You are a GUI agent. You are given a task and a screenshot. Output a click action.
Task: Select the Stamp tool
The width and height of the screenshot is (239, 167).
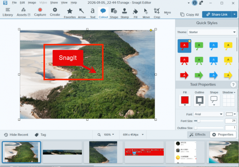pos(124,13)
